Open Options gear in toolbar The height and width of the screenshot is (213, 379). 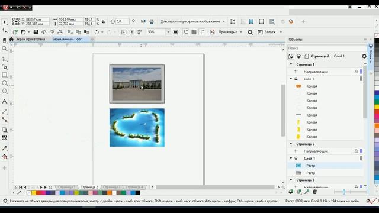click(x=250, y=32)
